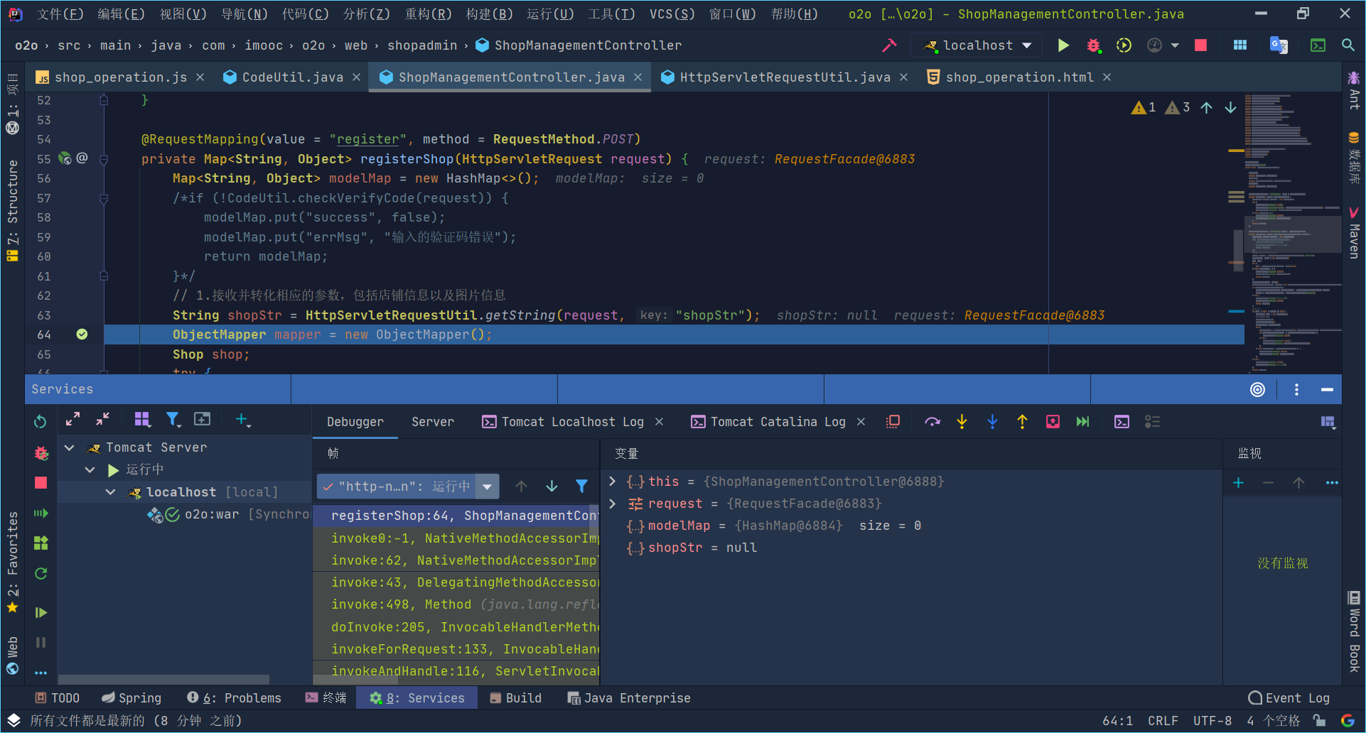The width and height of the screenshot is (1366, 733).
Task: Click Step Over in the debugger toolbar
Action: click(932, 422)
